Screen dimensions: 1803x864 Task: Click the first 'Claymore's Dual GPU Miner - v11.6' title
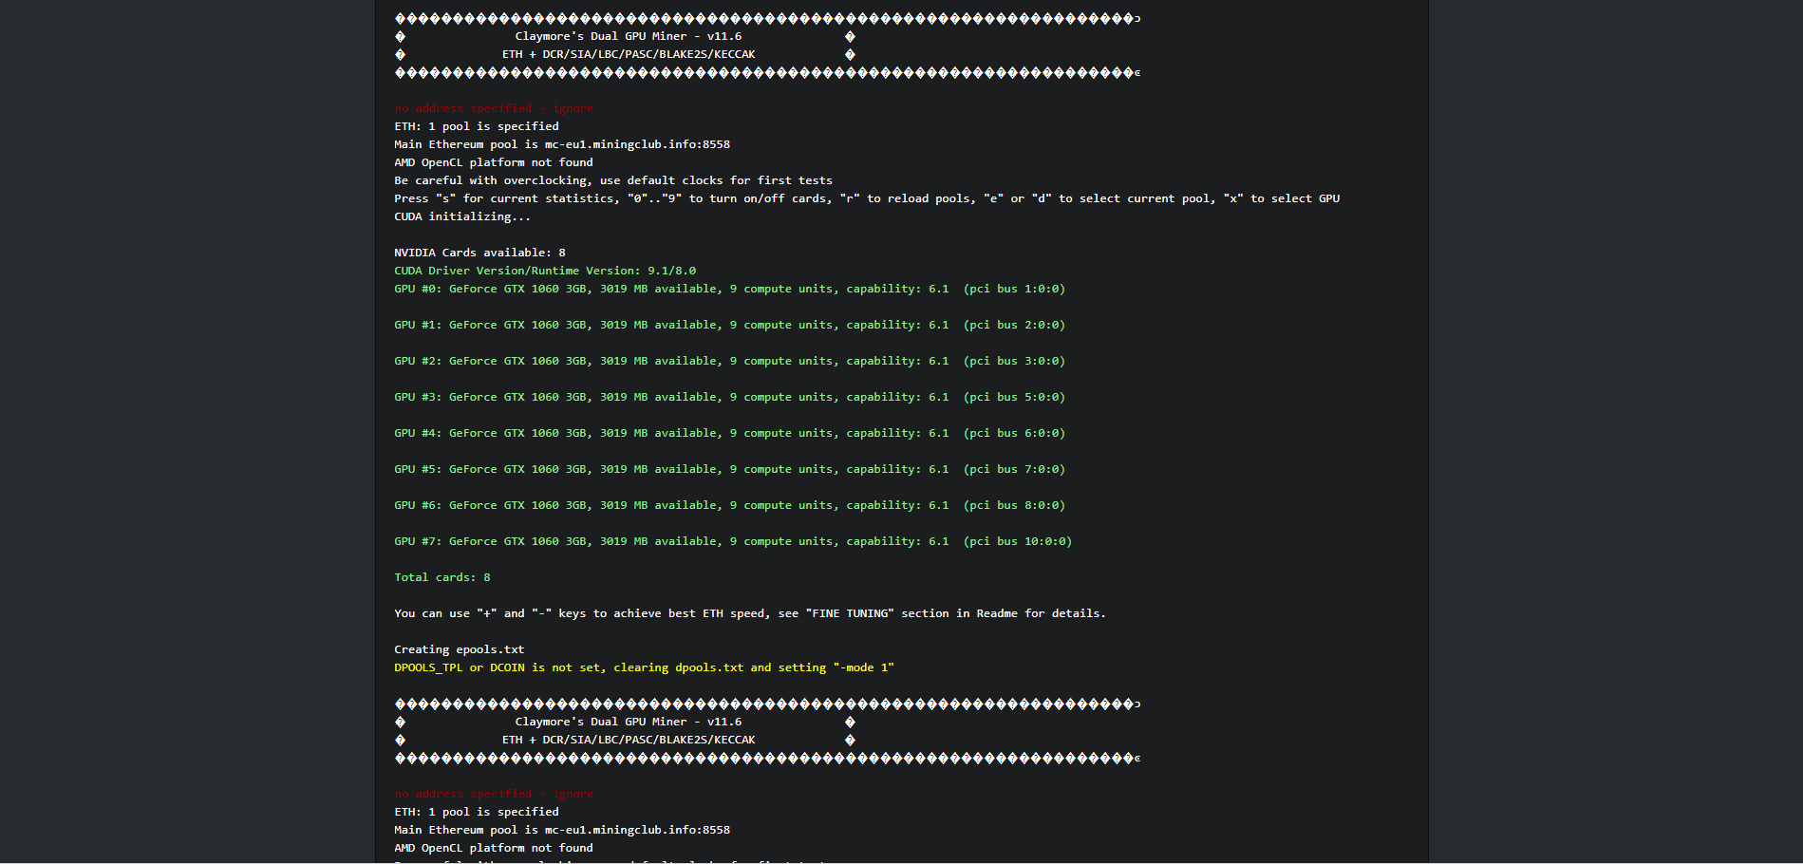pos(629,36)
